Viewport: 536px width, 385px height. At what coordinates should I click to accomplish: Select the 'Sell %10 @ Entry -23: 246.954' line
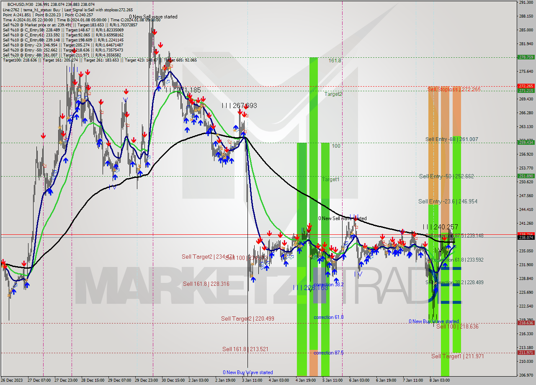63,45
